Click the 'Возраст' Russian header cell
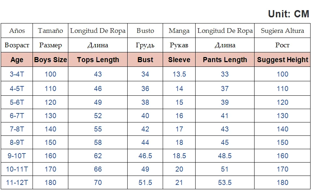This screenshot has height=190, width=312. (17, 46)
